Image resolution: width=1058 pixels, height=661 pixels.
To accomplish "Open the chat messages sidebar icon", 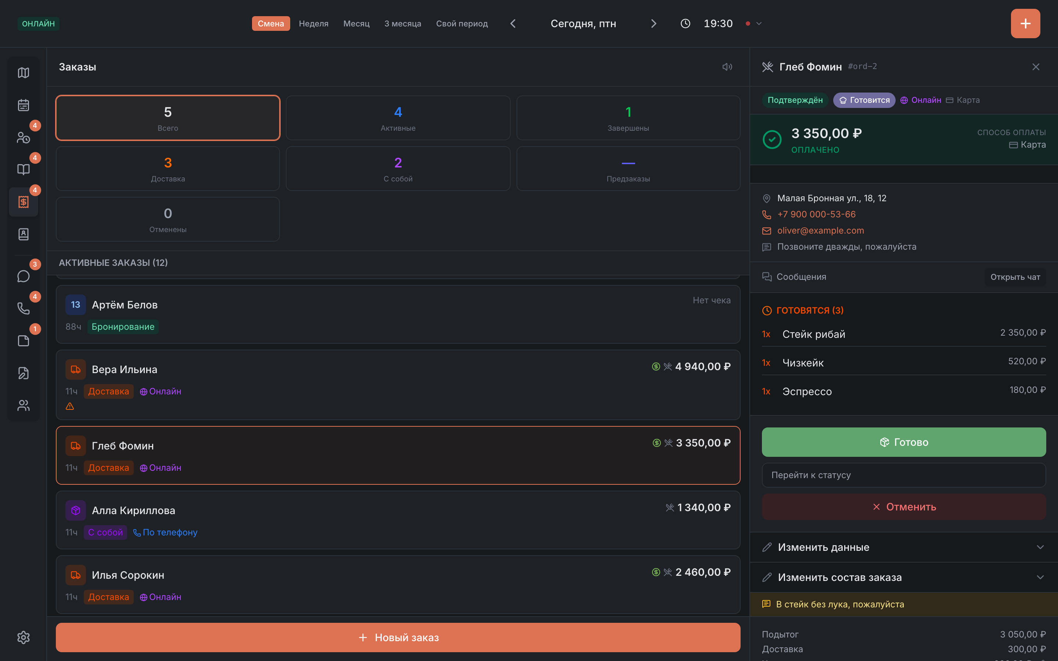I will coord(24,276).
